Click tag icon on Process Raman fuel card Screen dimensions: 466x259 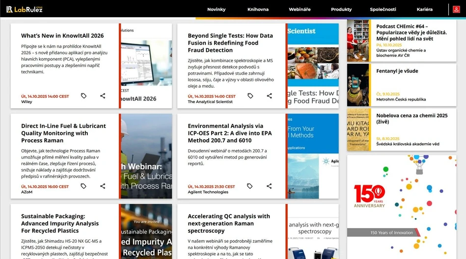83,186
